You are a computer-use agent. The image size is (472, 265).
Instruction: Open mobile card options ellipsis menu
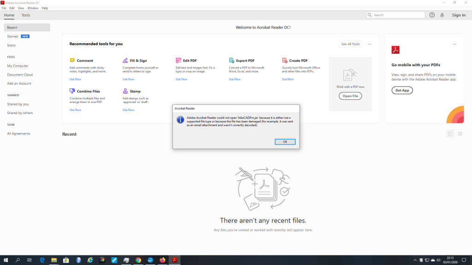(x=454, y=44)
